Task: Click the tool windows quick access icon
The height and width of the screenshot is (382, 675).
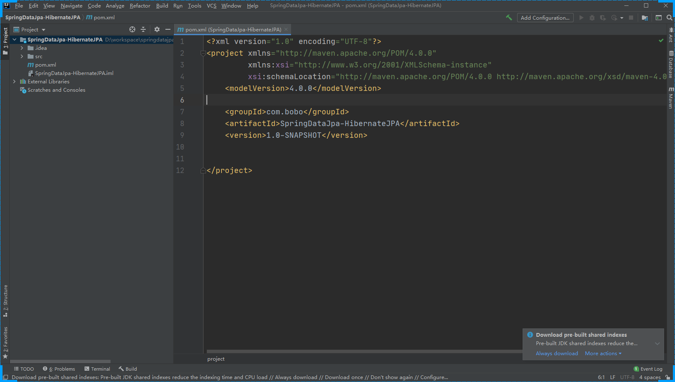Action: (5, 377)
